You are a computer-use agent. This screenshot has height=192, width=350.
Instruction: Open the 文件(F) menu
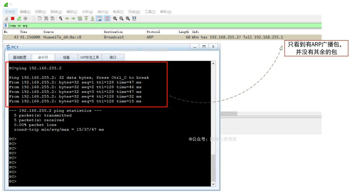10,12
